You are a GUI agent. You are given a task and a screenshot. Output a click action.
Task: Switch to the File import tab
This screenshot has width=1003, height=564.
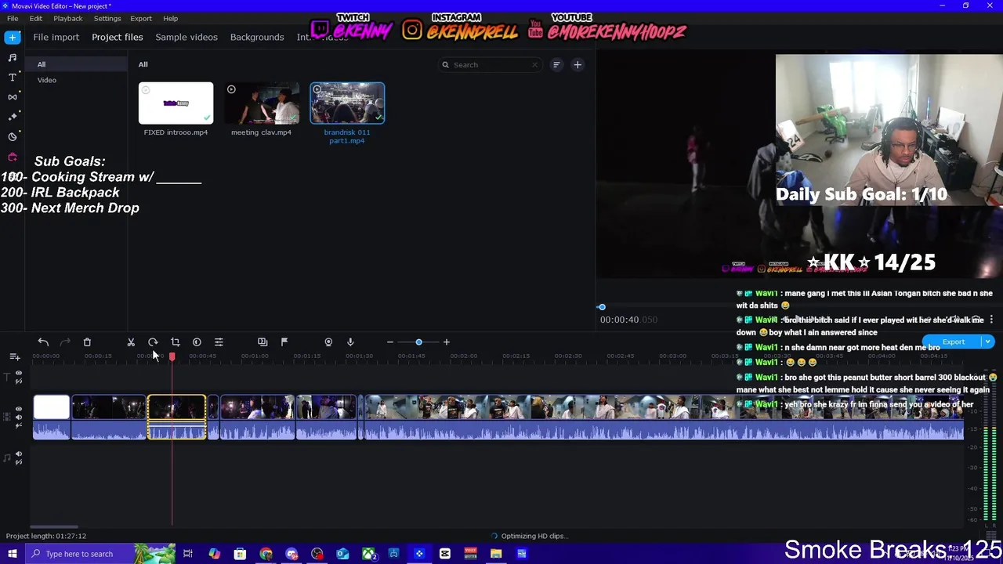click(x=56, y=37)
